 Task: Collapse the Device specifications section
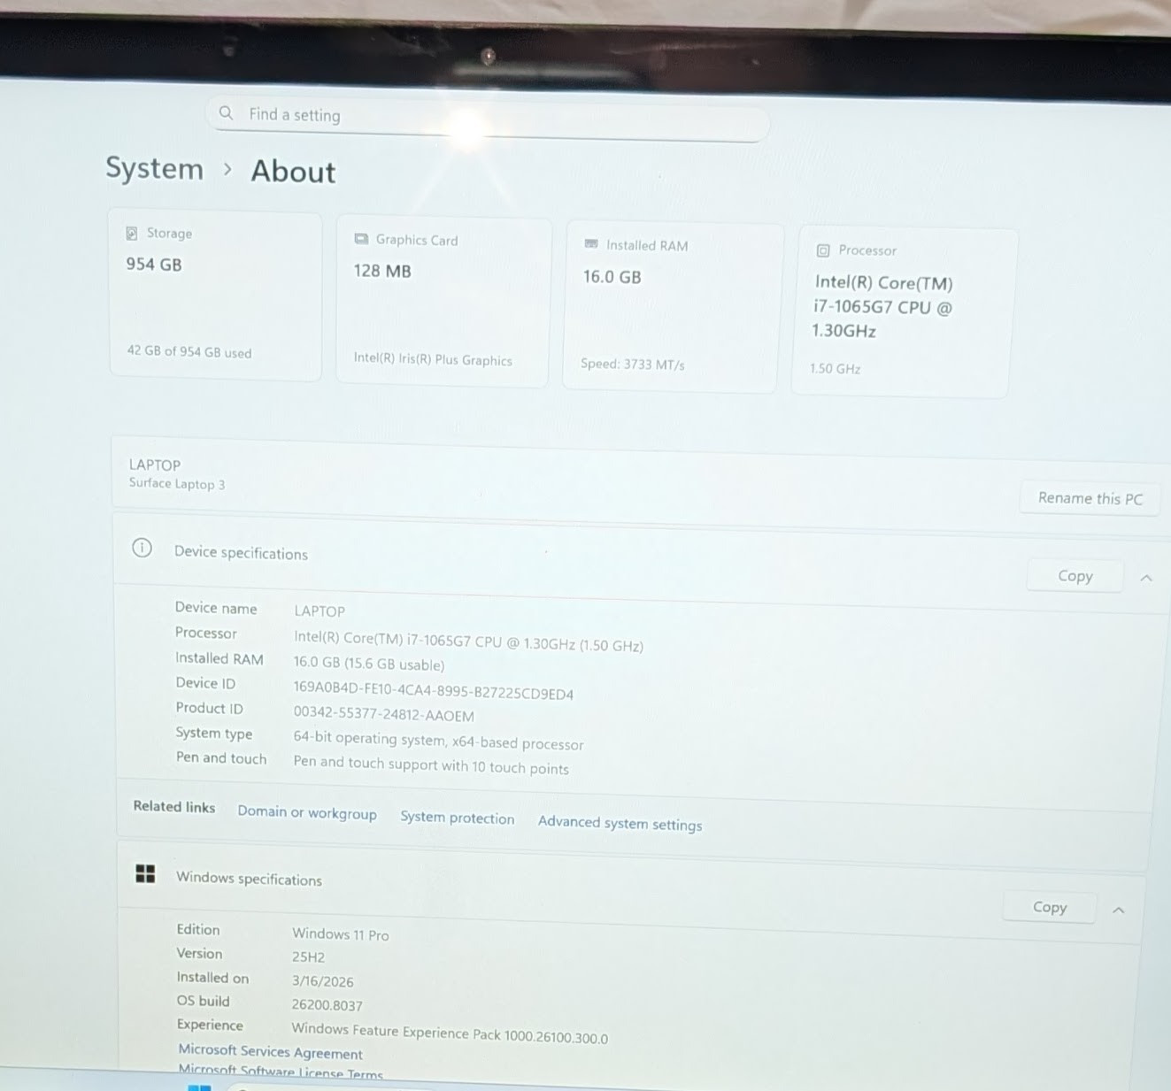[x=1146, y=578]
